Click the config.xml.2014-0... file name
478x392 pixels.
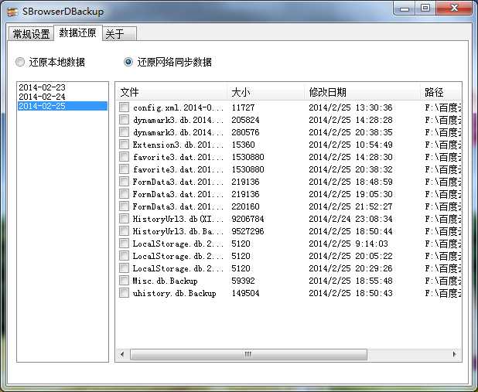coord(178,107)
